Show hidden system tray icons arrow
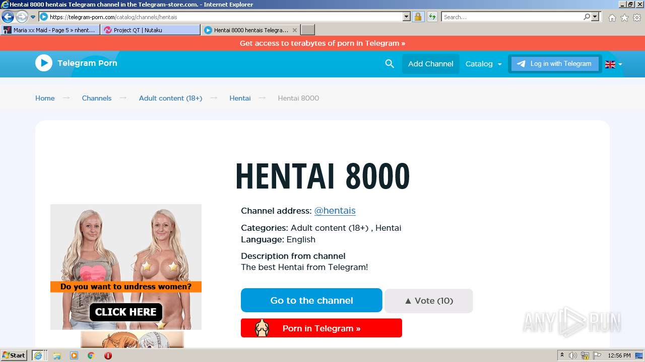The image size is (645, 362). (x=562, y=355)
